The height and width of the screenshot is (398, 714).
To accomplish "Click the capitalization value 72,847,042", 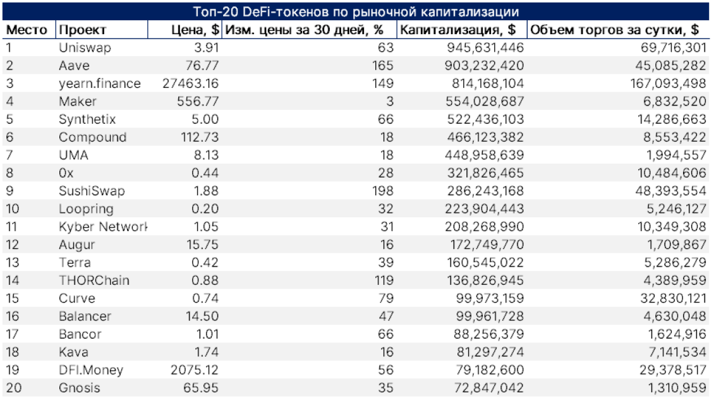I will coord(489,388).
